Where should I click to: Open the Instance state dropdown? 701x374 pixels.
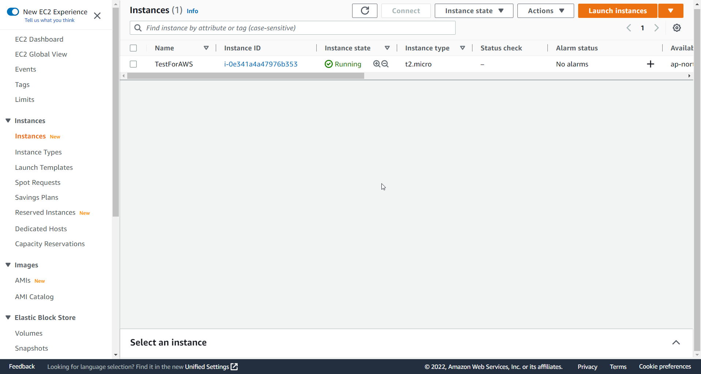tap(473, 11)
